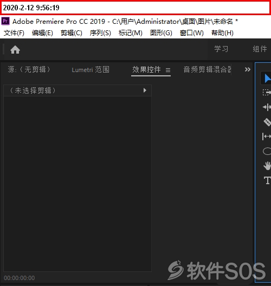Select the Selection tool arrow
The height and width of the screenshot is (286, 271).
click(267, 79)
